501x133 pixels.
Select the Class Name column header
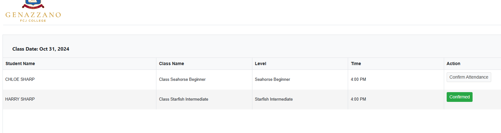pyautogui.click(x=172, y=64)
